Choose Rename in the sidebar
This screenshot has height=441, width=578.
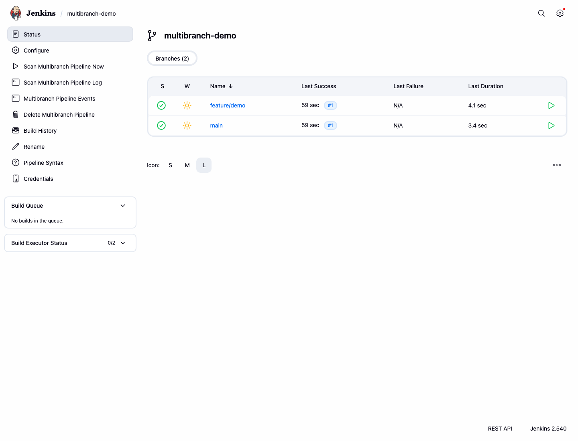tap(70, 146)
